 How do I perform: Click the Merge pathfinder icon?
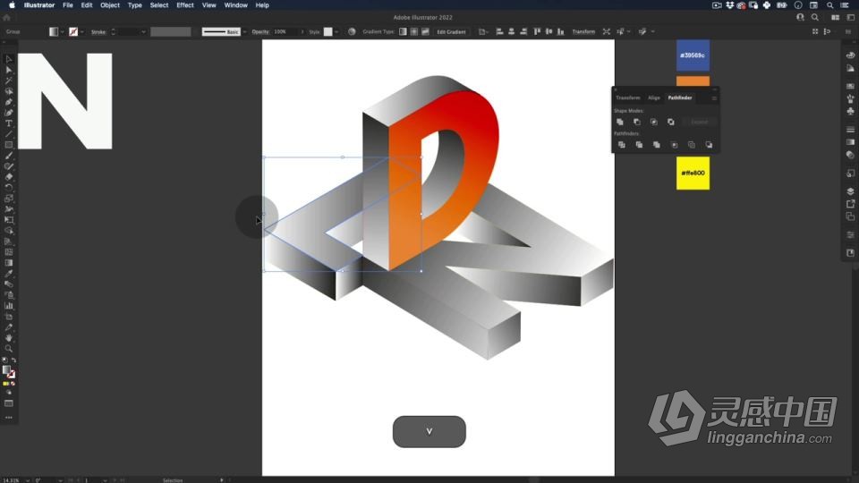[657, 145]
